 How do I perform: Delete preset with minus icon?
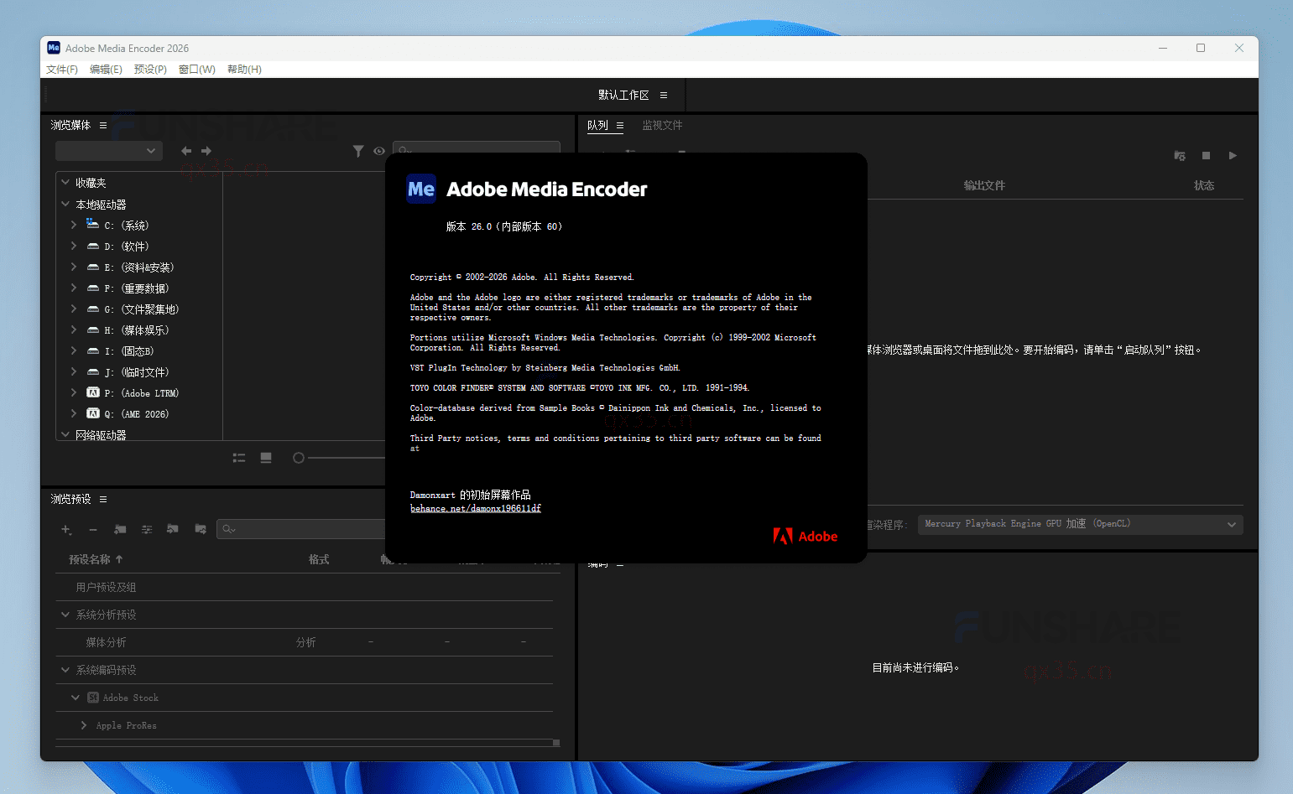pyautogui.click(x=93, y=529)
